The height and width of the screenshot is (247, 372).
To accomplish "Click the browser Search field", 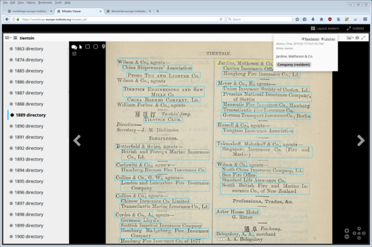I will (259, 20).
